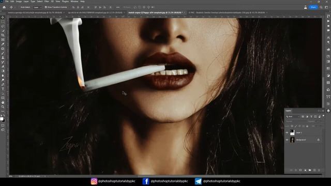Select the Blur tool
Screen dimensions: 331x186
[3, 75]
